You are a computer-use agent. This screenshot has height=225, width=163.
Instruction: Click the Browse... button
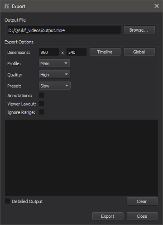pos(139,30)
